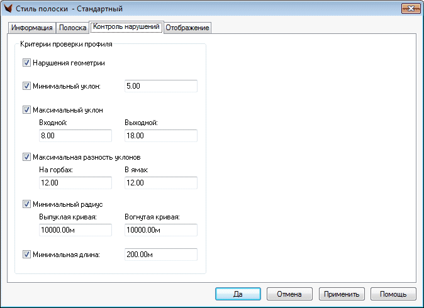
Task: Click the Вогнутая кривая radius field
Action: (x=160, y=230)
